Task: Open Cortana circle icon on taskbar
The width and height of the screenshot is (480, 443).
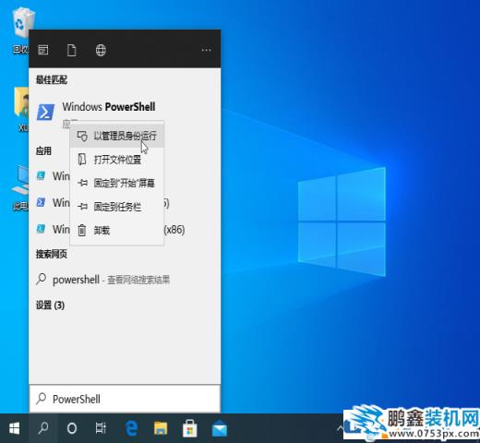Action: 72,428
